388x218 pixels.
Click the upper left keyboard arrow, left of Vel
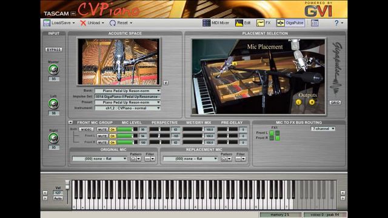(45, 193)
